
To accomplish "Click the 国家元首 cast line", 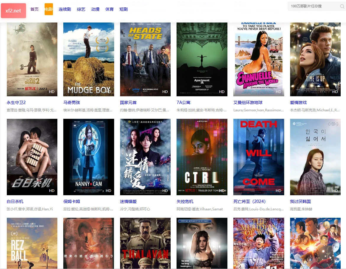I will click(145, 110).
